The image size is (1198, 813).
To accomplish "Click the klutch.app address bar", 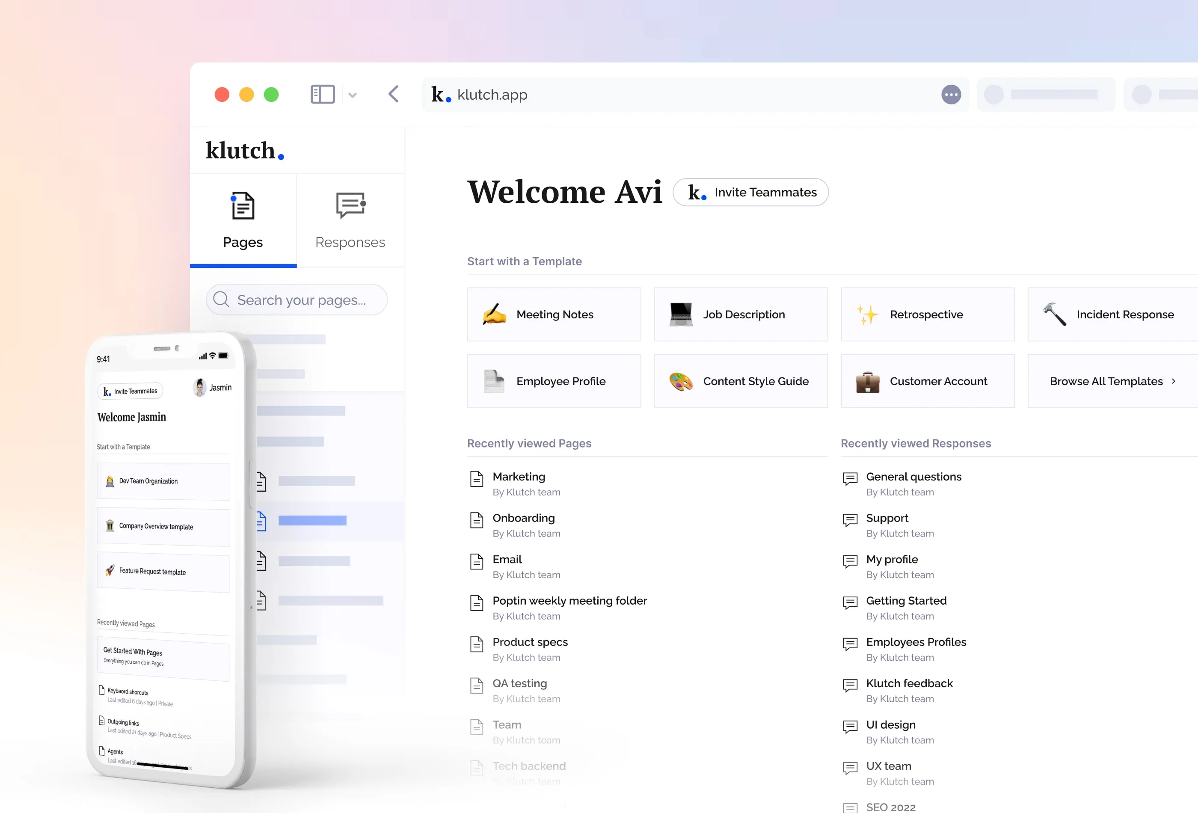I will click(695, 94).
